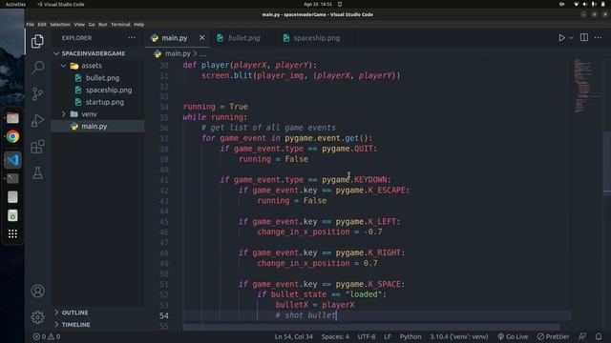This screenshot has width=611, height=343.
Task: Open startup.png in the file tree
Action: (x=104, y=102)
